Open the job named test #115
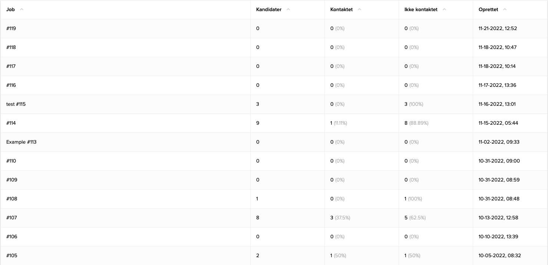The image size is (548, 265). pos(16,104)
